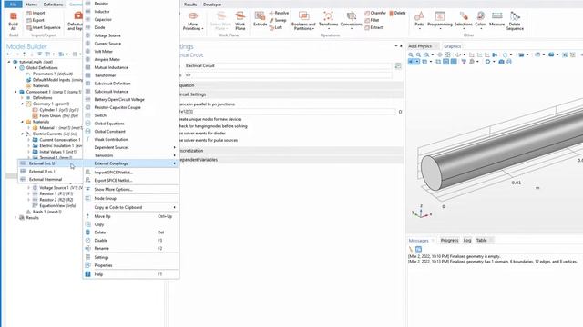Switch to the Add Physics tab
The width and height of the screenshot is (583, 327).
click(x=420, y=46)
